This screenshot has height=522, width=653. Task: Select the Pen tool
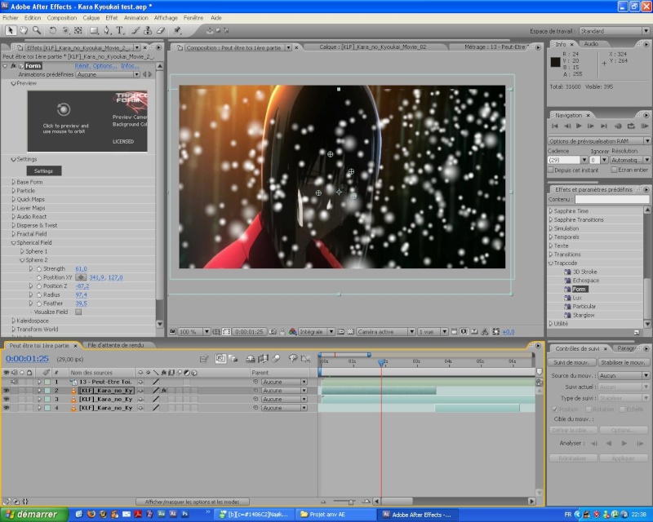click(x=107, y=30)
